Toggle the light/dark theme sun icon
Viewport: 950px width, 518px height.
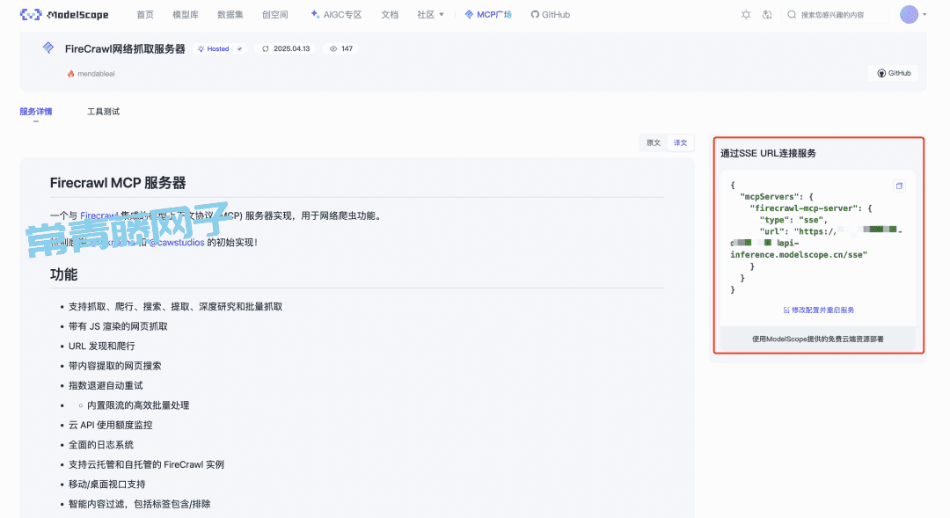pyautogui.click(x=746, y=15)
